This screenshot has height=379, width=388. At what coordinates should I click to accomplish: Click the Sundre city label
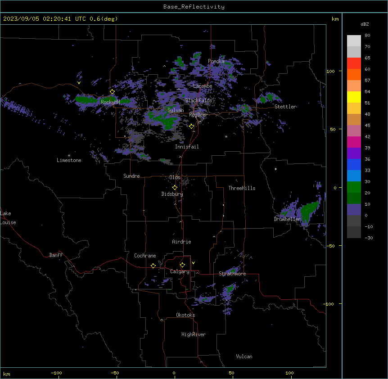tap(131, 176)
